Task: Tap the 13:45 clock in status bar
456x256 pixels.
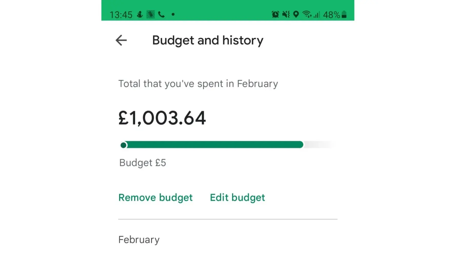Action: [x=121, y=15]
